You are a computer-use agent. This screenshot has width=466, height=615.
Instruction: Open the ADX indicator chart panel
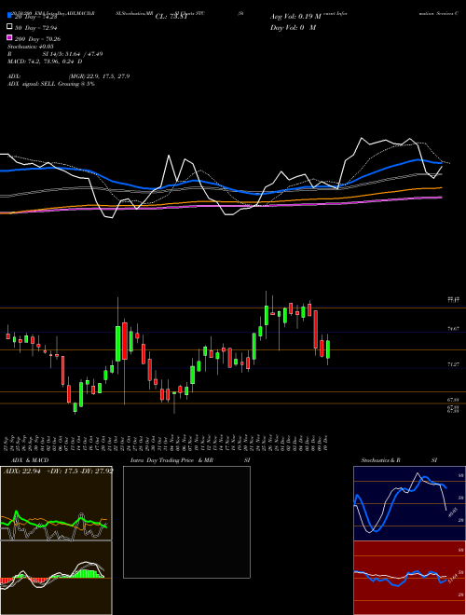click(x=56, y=503)
